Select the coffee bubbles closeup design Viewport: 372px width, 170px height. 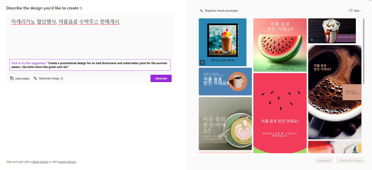coord(335,92)
